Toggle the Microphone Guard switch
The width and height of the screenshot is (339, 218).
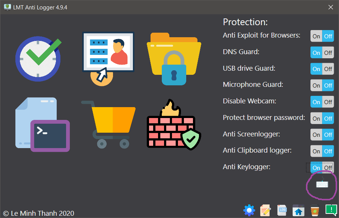[322, 85]
